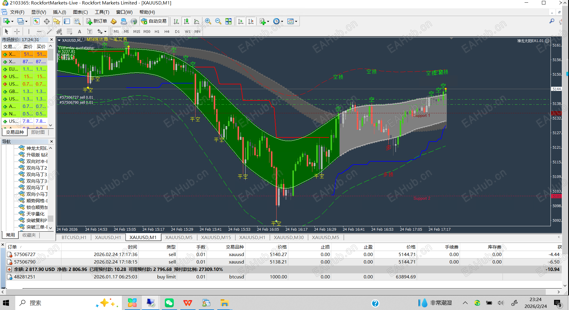The height and width of the screenshot is (310, 569).
Task: Click the Zoom Out magnifier icon
Action: [x=218, y=21]
